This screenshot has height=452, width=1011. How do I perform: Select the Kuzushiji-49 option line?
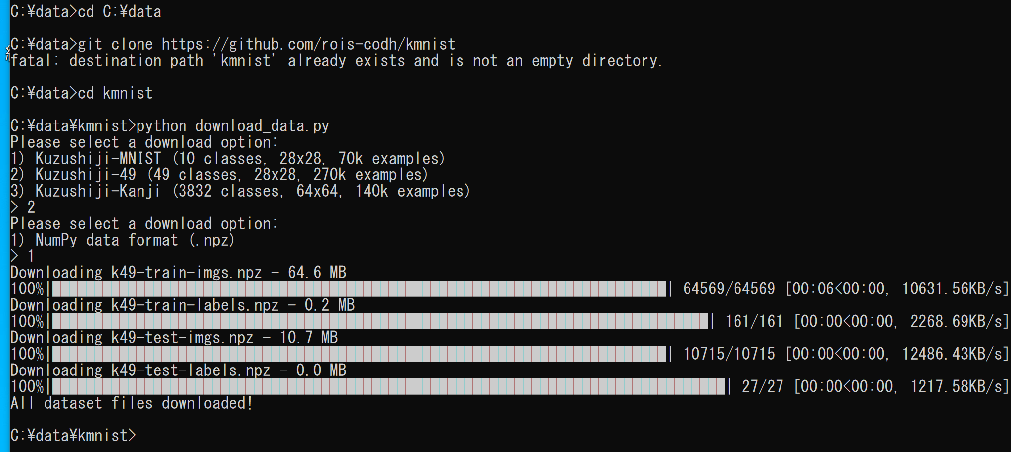219,175
